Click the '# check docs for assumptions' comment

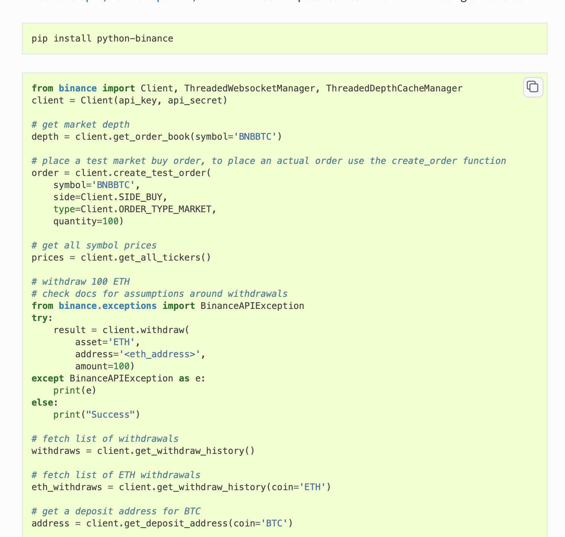point(160,294)
